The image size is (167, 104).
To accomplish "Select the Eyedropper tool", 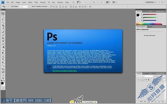I will coord(3,28).
